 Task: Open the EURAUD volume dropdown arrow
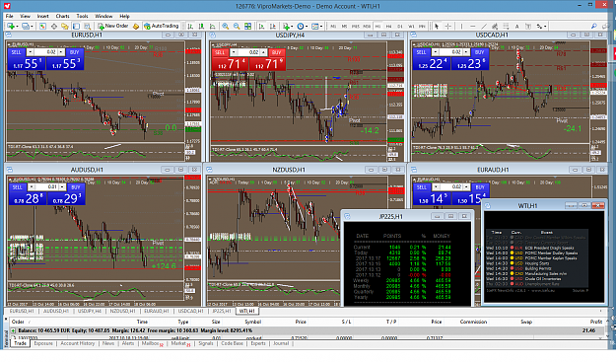(x=436, y=187)
